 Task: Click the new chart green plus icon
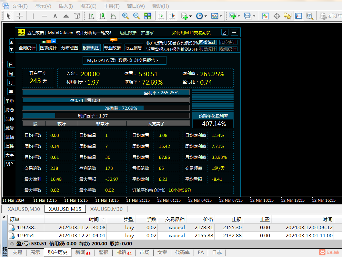click(x=233, y=16)
